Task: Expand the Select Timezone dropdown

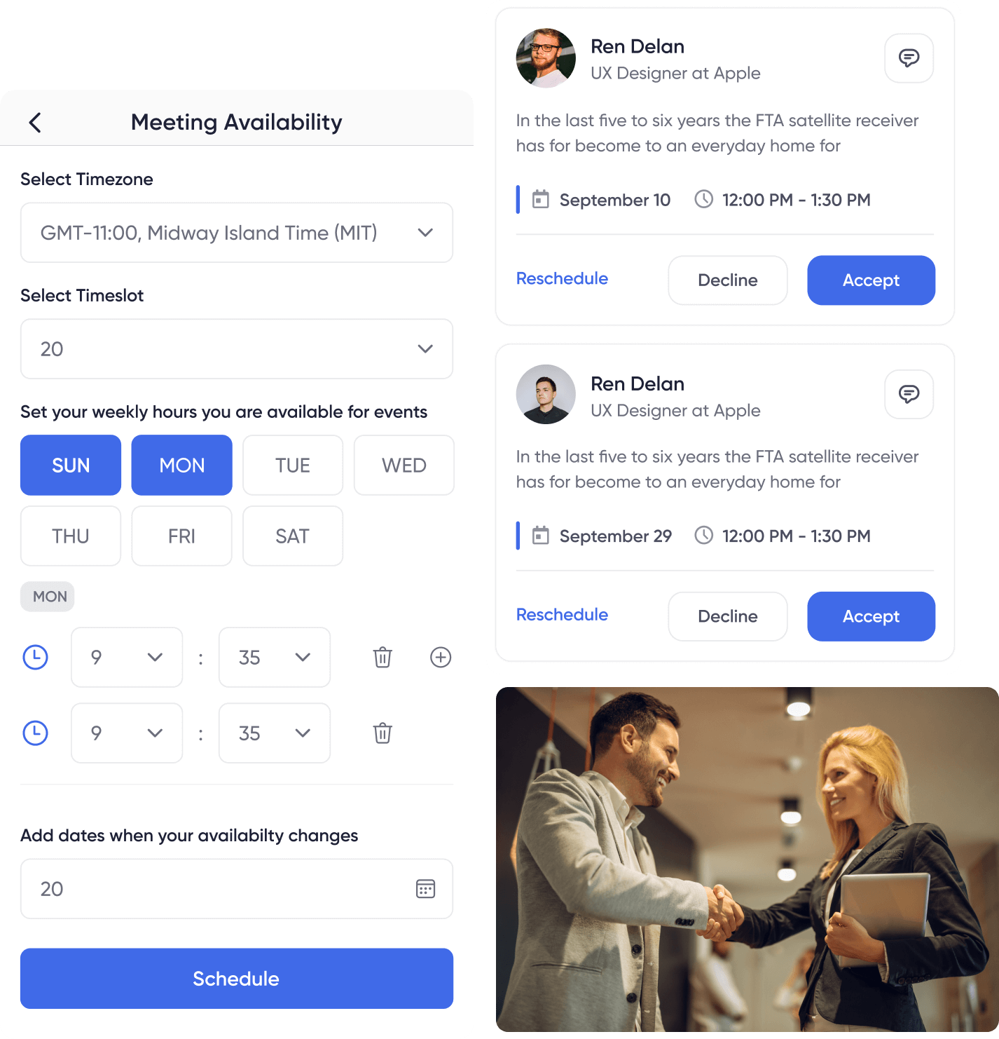Action: pyautogui.click(x=237, y=233)
